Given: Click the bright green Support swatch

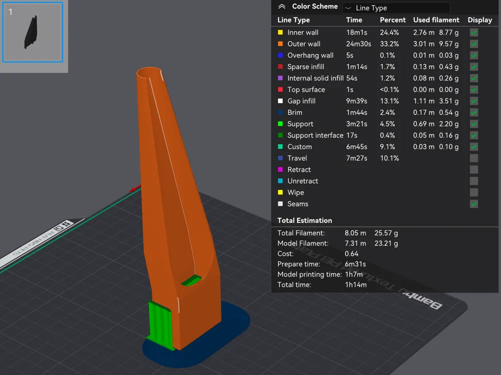Looking at the screenshot, I should (280, 124).
